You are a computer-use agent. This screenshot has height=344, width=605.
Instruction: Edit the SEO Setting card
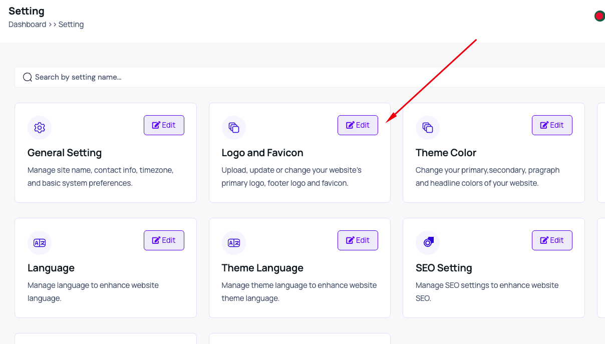[552, 240]
